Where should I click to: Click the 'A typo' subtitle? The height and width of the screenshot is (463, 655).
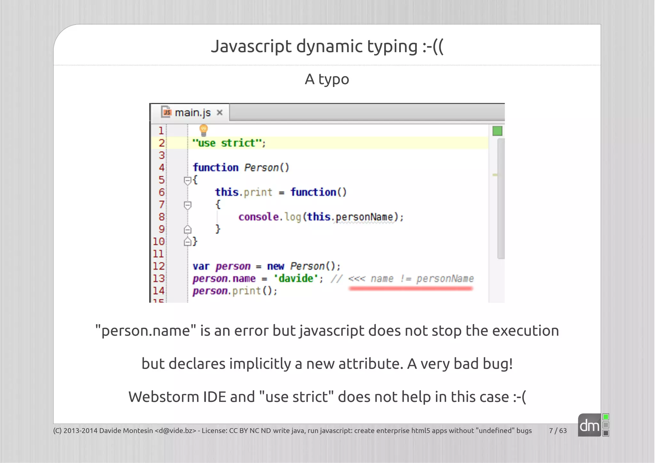coord(327,79)
